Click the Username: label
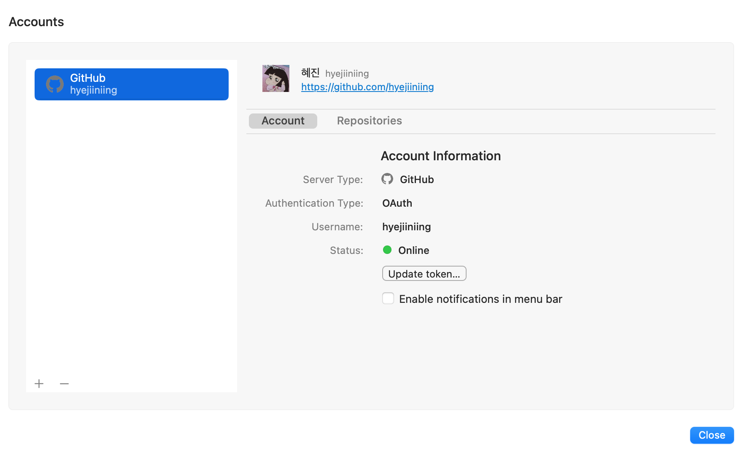The image size is (745, 453). coord(337,227)
